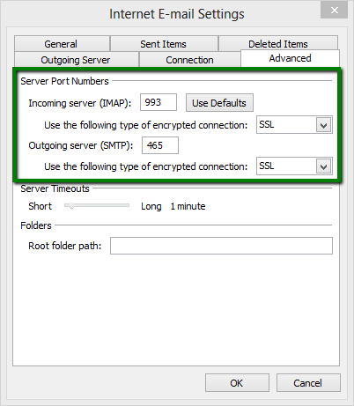
Task: Click the Outgoing server (SMTP) port field
Action: pyautogui.click(x=160, y=145)
